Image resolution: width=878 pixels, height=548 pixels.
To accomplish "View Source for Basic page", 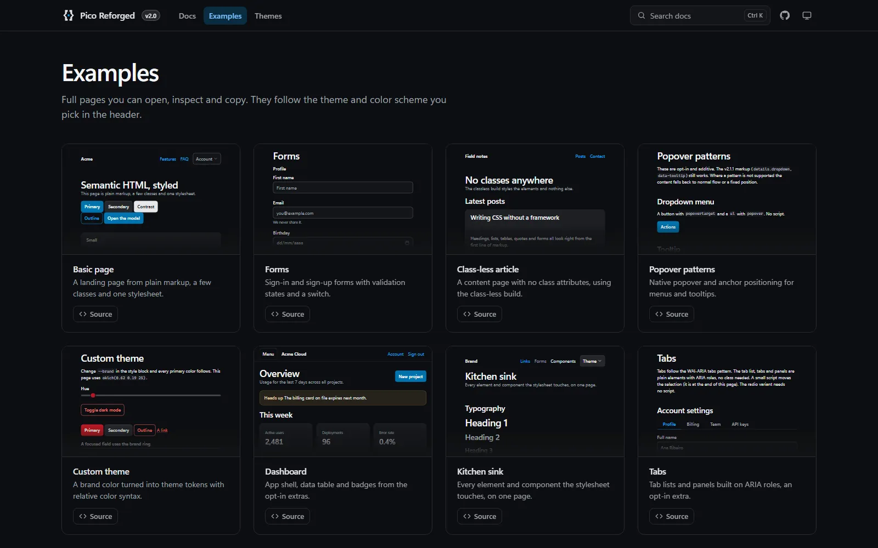I will pos(95,314).
